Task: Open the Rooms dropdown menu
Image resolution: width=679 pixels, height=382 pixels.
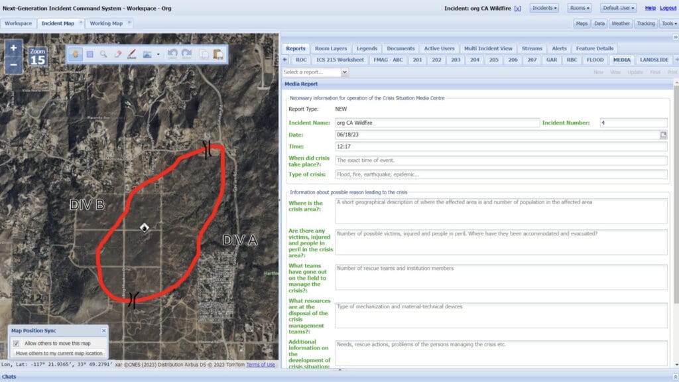Action: [x=580, y=8]
